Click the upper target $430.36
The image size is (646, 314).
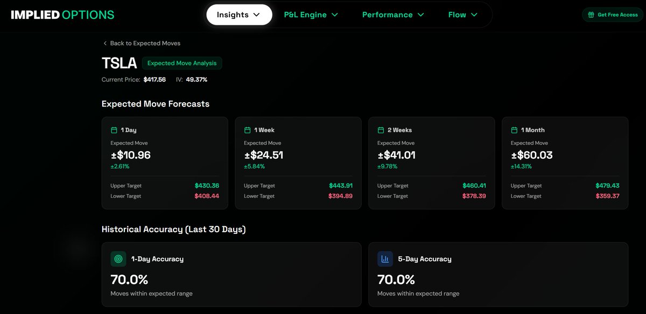(x=207, y=185)
